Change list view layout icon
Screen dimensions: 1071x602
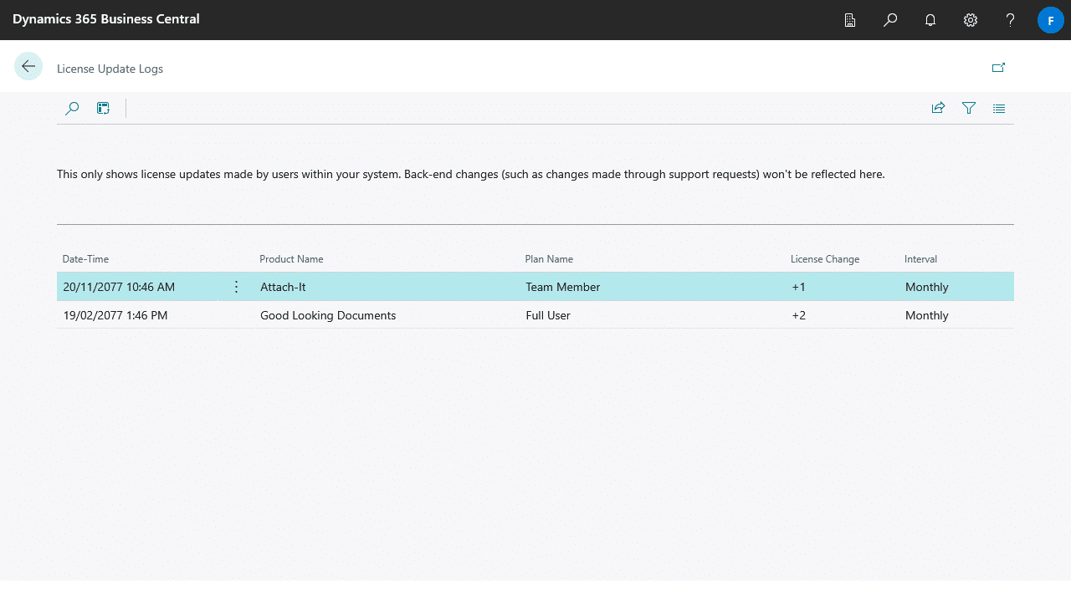coord(999,108)
